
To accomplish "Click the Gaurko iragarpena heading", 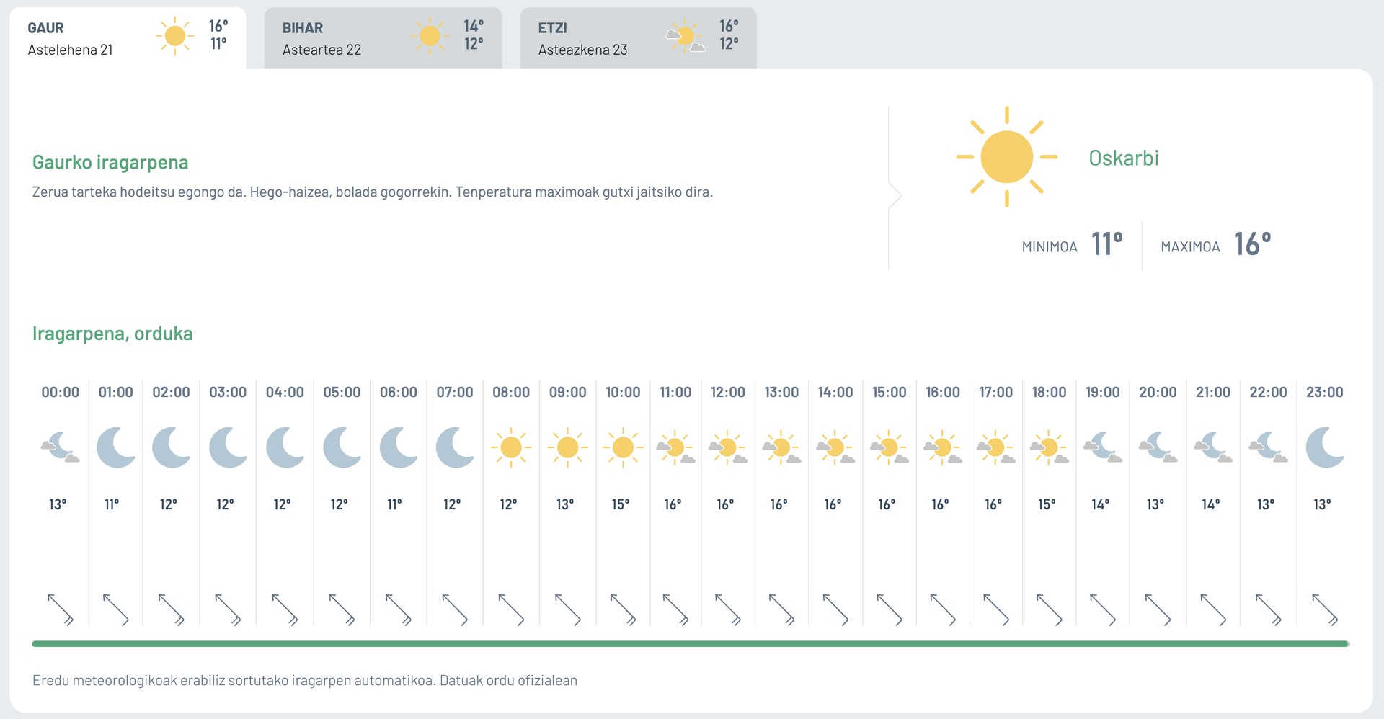I will coord(110,162).
